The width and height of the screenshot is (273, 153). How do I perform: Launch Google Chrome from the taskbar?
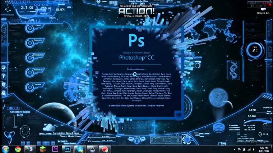pyautogui.click(x=18, y=149)
